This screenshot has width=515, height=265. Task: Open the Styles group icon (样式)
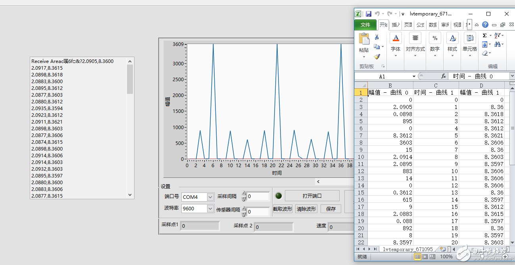[452, 38]
